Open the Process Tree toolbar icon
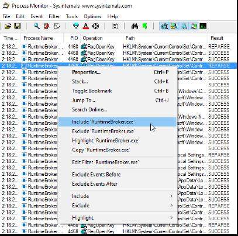Viewport: 238px width, 236px height. pos(115,26)
